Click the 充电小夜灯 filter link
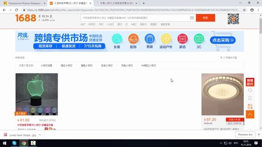Viewport: 262px width, 147px height. point(127,65)
